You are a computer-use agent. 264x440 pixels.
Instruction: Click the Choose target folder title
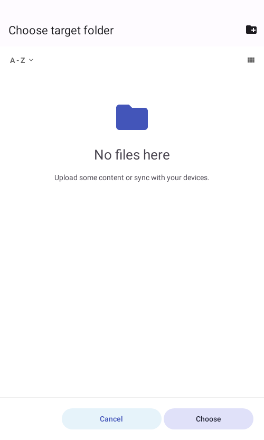pos(61,30)
